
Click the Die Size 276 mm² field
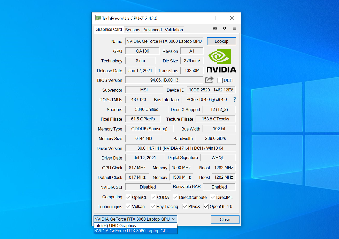(x=192, y=61)
